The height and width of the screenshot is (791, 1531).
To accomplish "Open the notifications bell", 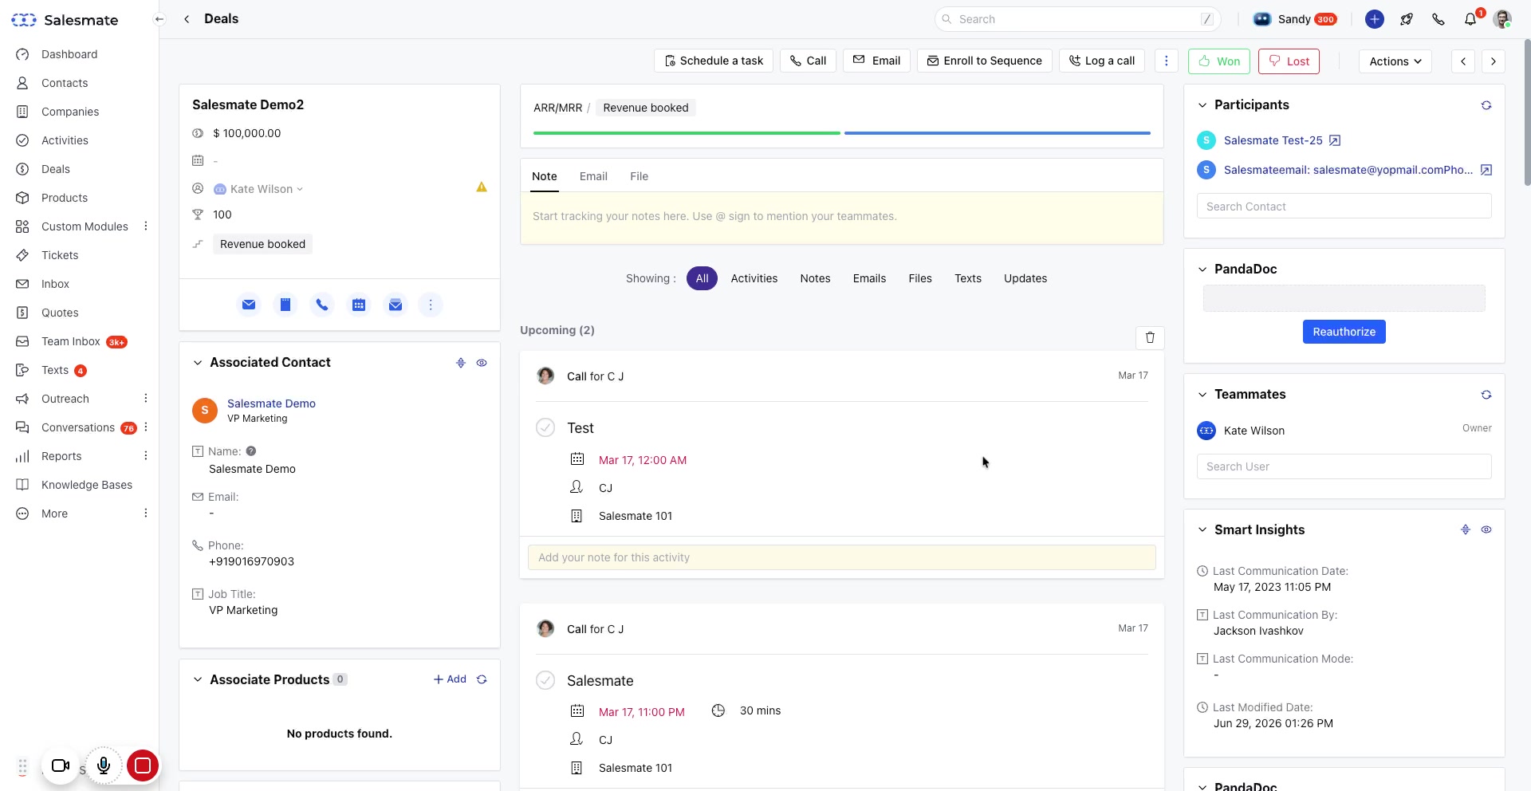I will 1470,19.
